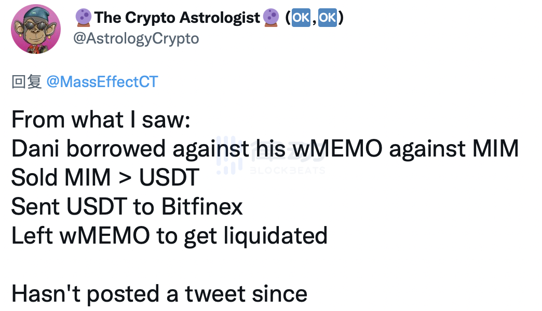
Task: Click 'Left wMEMO' at the start of the liquidated line
Action: click(80, 236)
